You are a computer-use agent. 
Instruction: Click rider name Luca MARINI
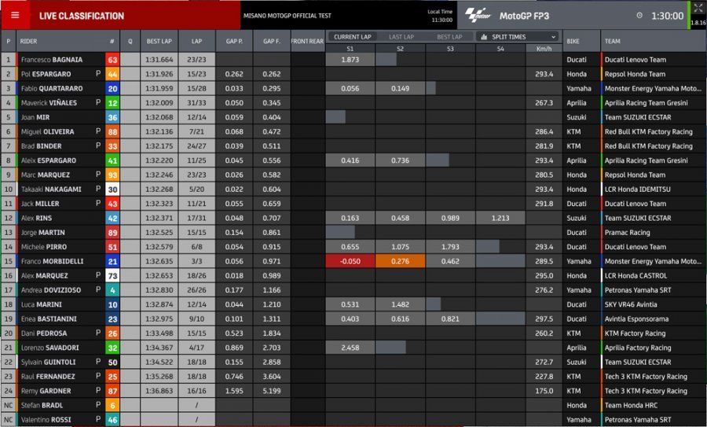pyautogui.click(x=41, y=304)
